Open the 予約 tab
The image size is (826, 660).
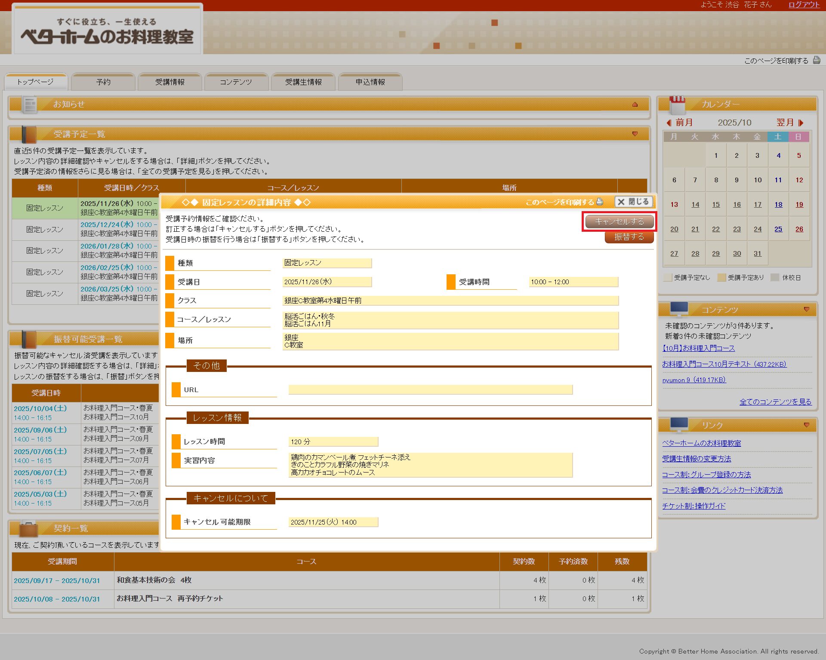[103, 82]
